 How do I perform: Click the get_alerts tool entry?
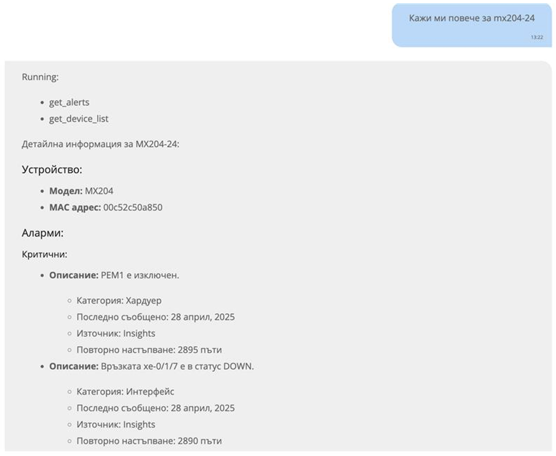69,102
